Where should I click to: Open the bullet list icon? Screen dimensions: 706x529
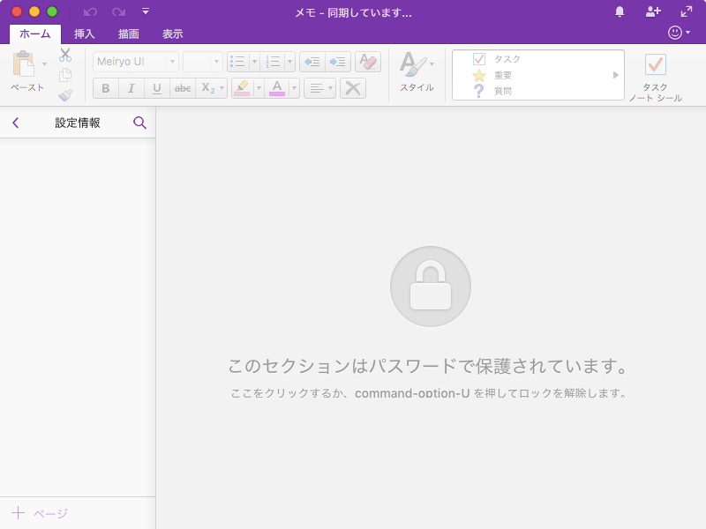coord(237,61)
